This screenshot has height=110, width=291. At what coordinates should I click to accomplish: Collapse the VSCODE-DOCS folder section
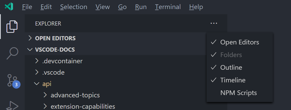[x=55, y=49]
